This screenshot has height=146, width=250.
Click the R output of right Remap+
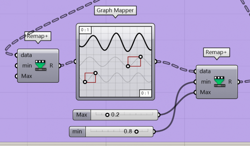coord(230,82)
